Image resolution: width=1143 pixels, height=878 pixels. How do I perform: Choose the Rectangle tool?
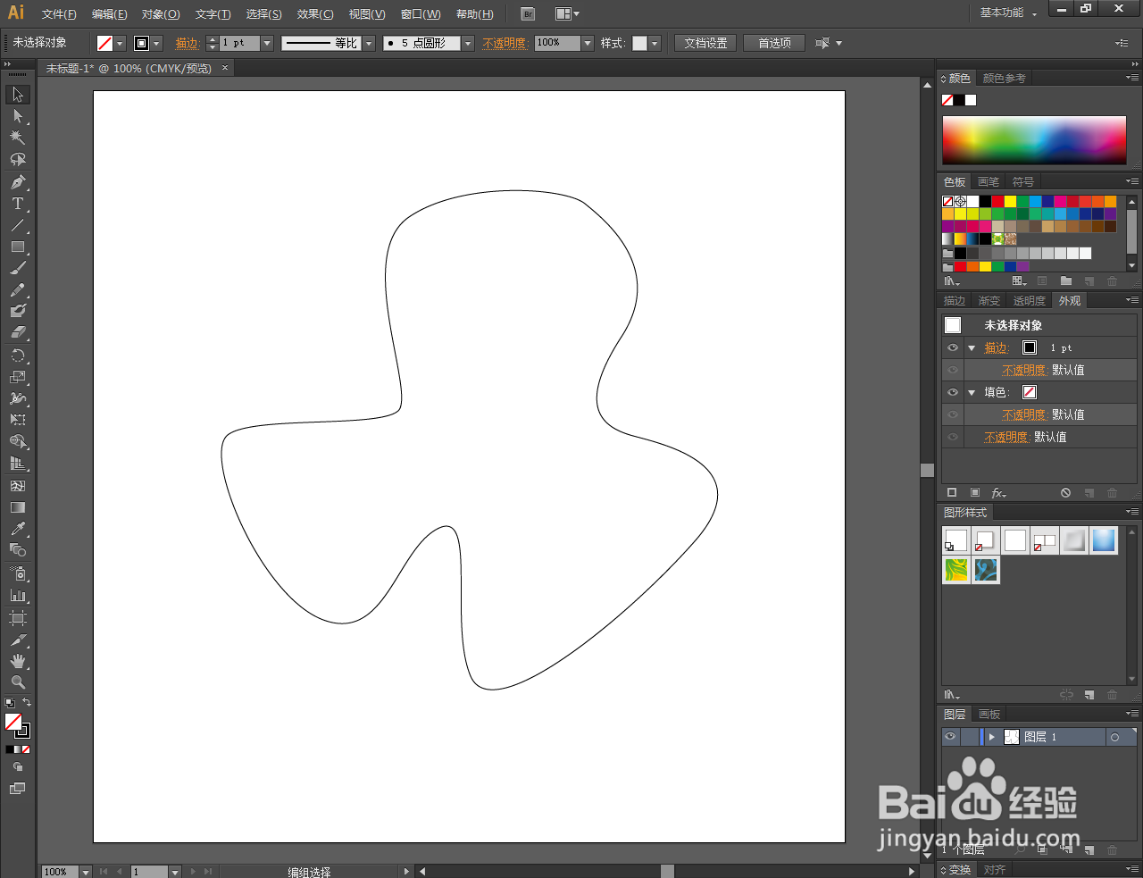point(17,247)
